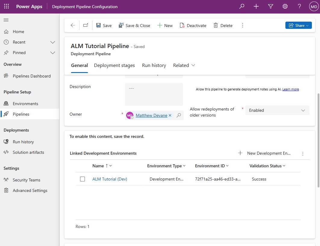Select the ALM Tutorial (Dev) row checkbox
Image resolution: width=320 pixels, height=246 pixels.
(82, 179)
